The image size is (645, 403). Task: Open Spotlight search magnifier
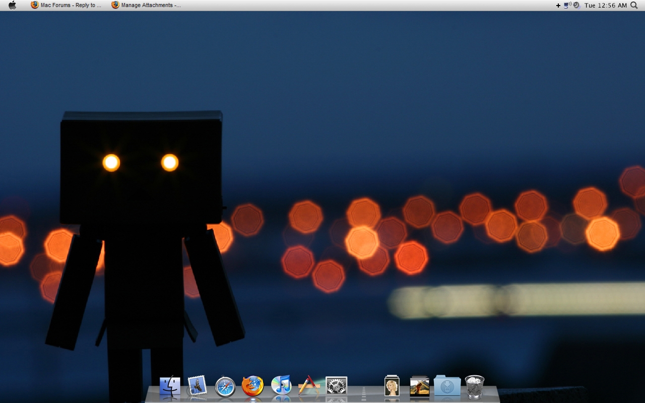pyautogui.click(x=634, y=5)
